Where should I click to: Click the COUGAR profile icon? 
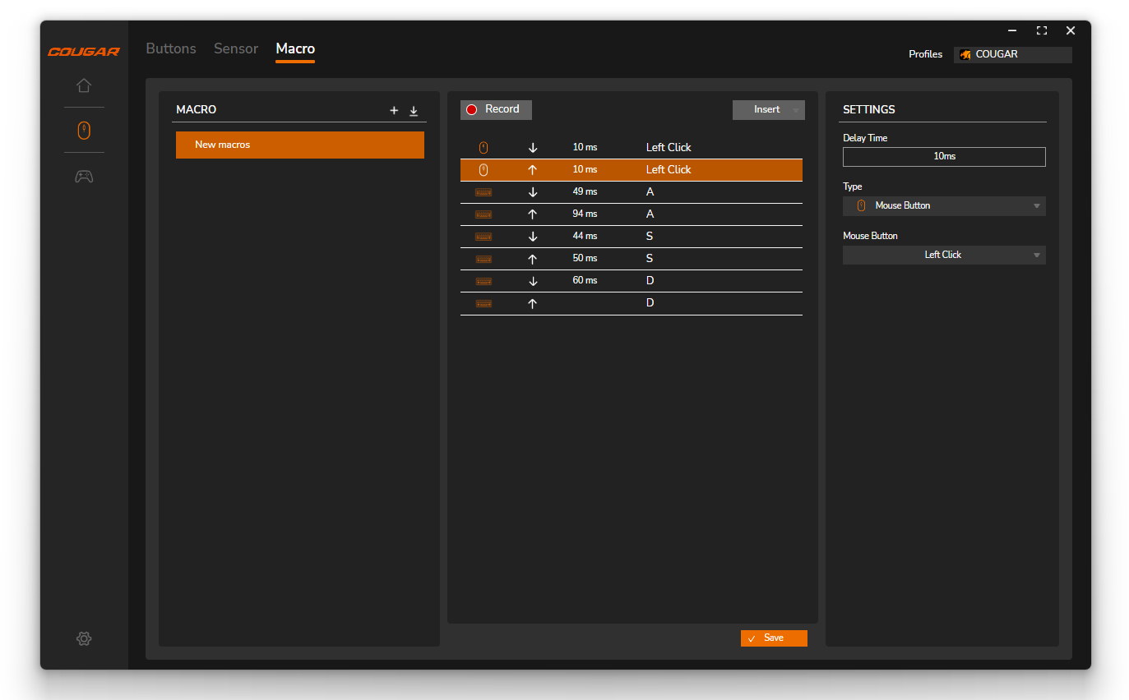coord(965,55)
